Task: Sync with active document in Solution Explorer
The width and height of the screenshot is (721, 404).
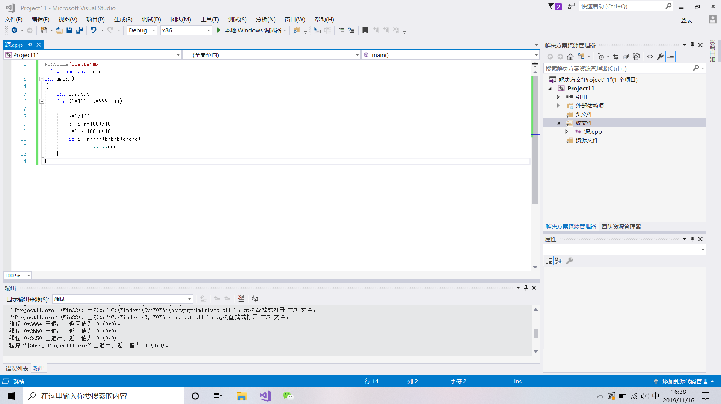Action: point(616,57)
